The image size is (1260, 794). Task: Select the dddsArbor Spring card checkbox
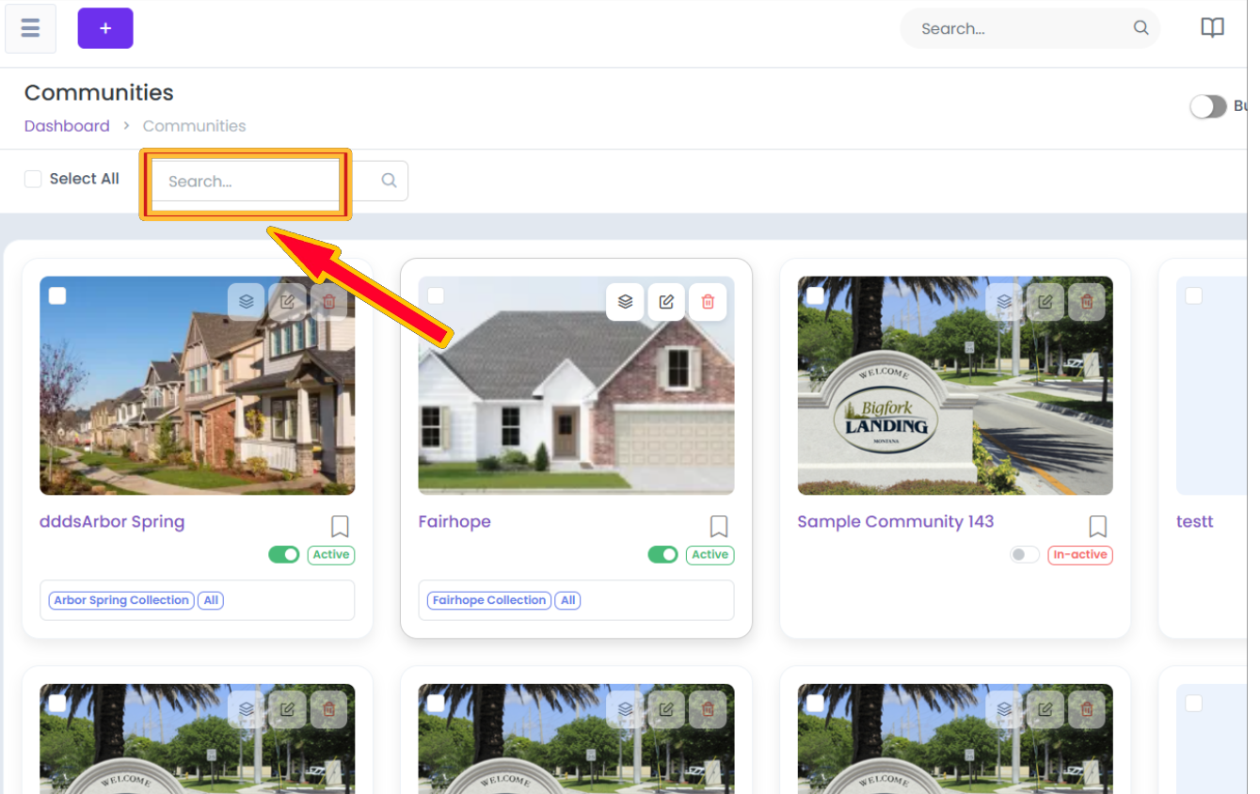pos(57,295)
